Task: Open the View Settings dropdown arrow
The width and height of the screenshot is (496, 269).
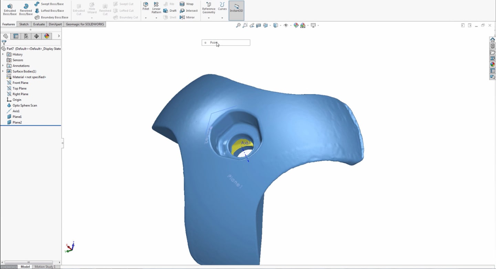Action: point(318,25)
